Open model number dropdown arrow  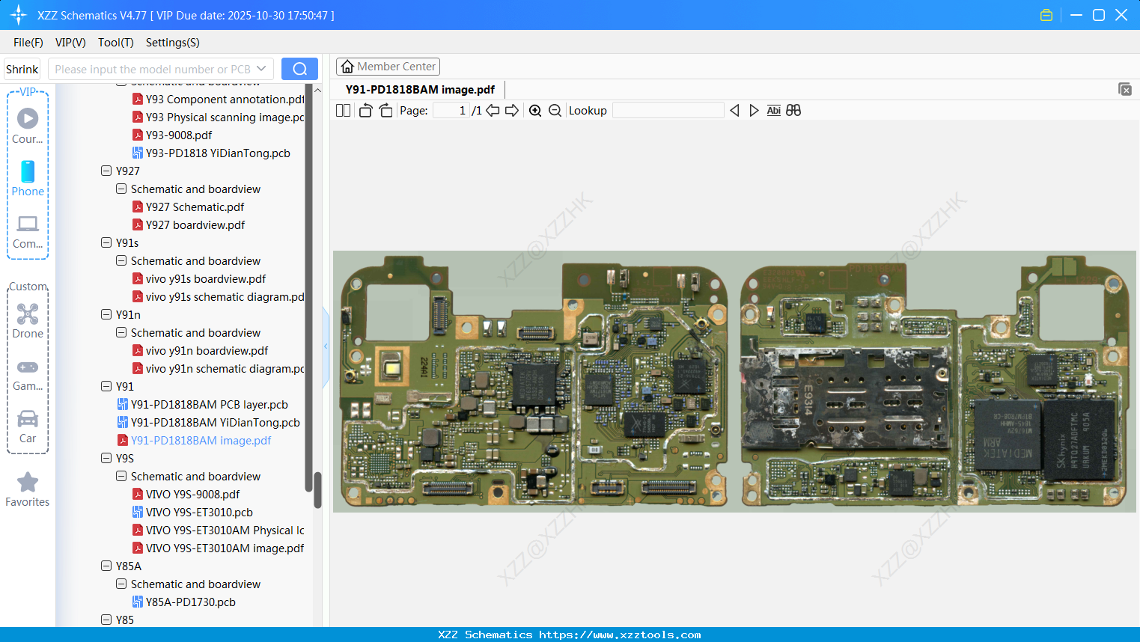261,69
